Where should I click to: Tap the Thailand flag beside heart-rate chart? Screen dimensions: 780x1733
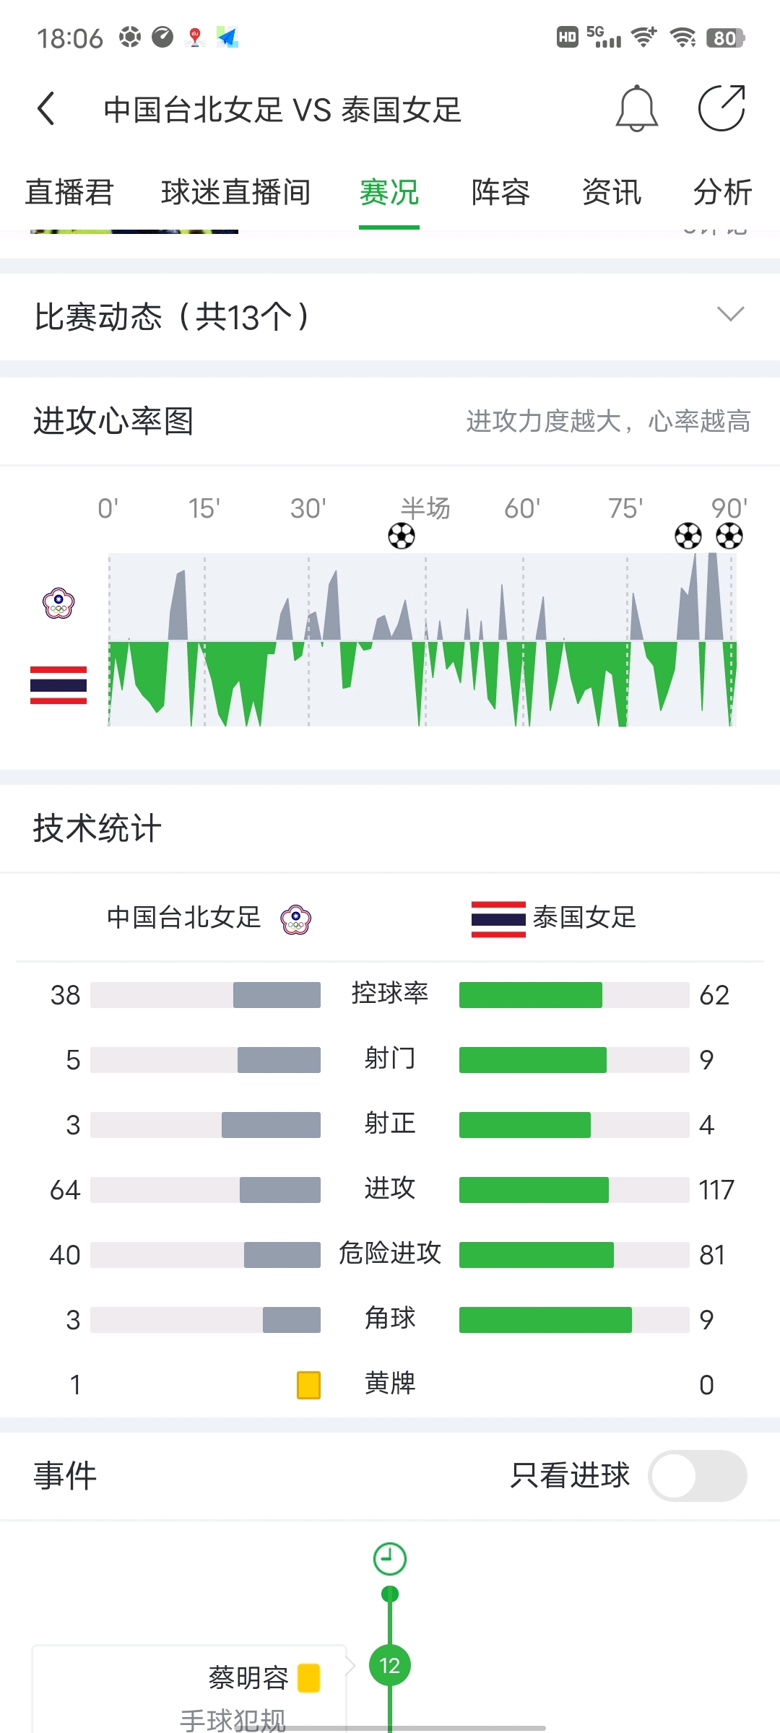58,685
